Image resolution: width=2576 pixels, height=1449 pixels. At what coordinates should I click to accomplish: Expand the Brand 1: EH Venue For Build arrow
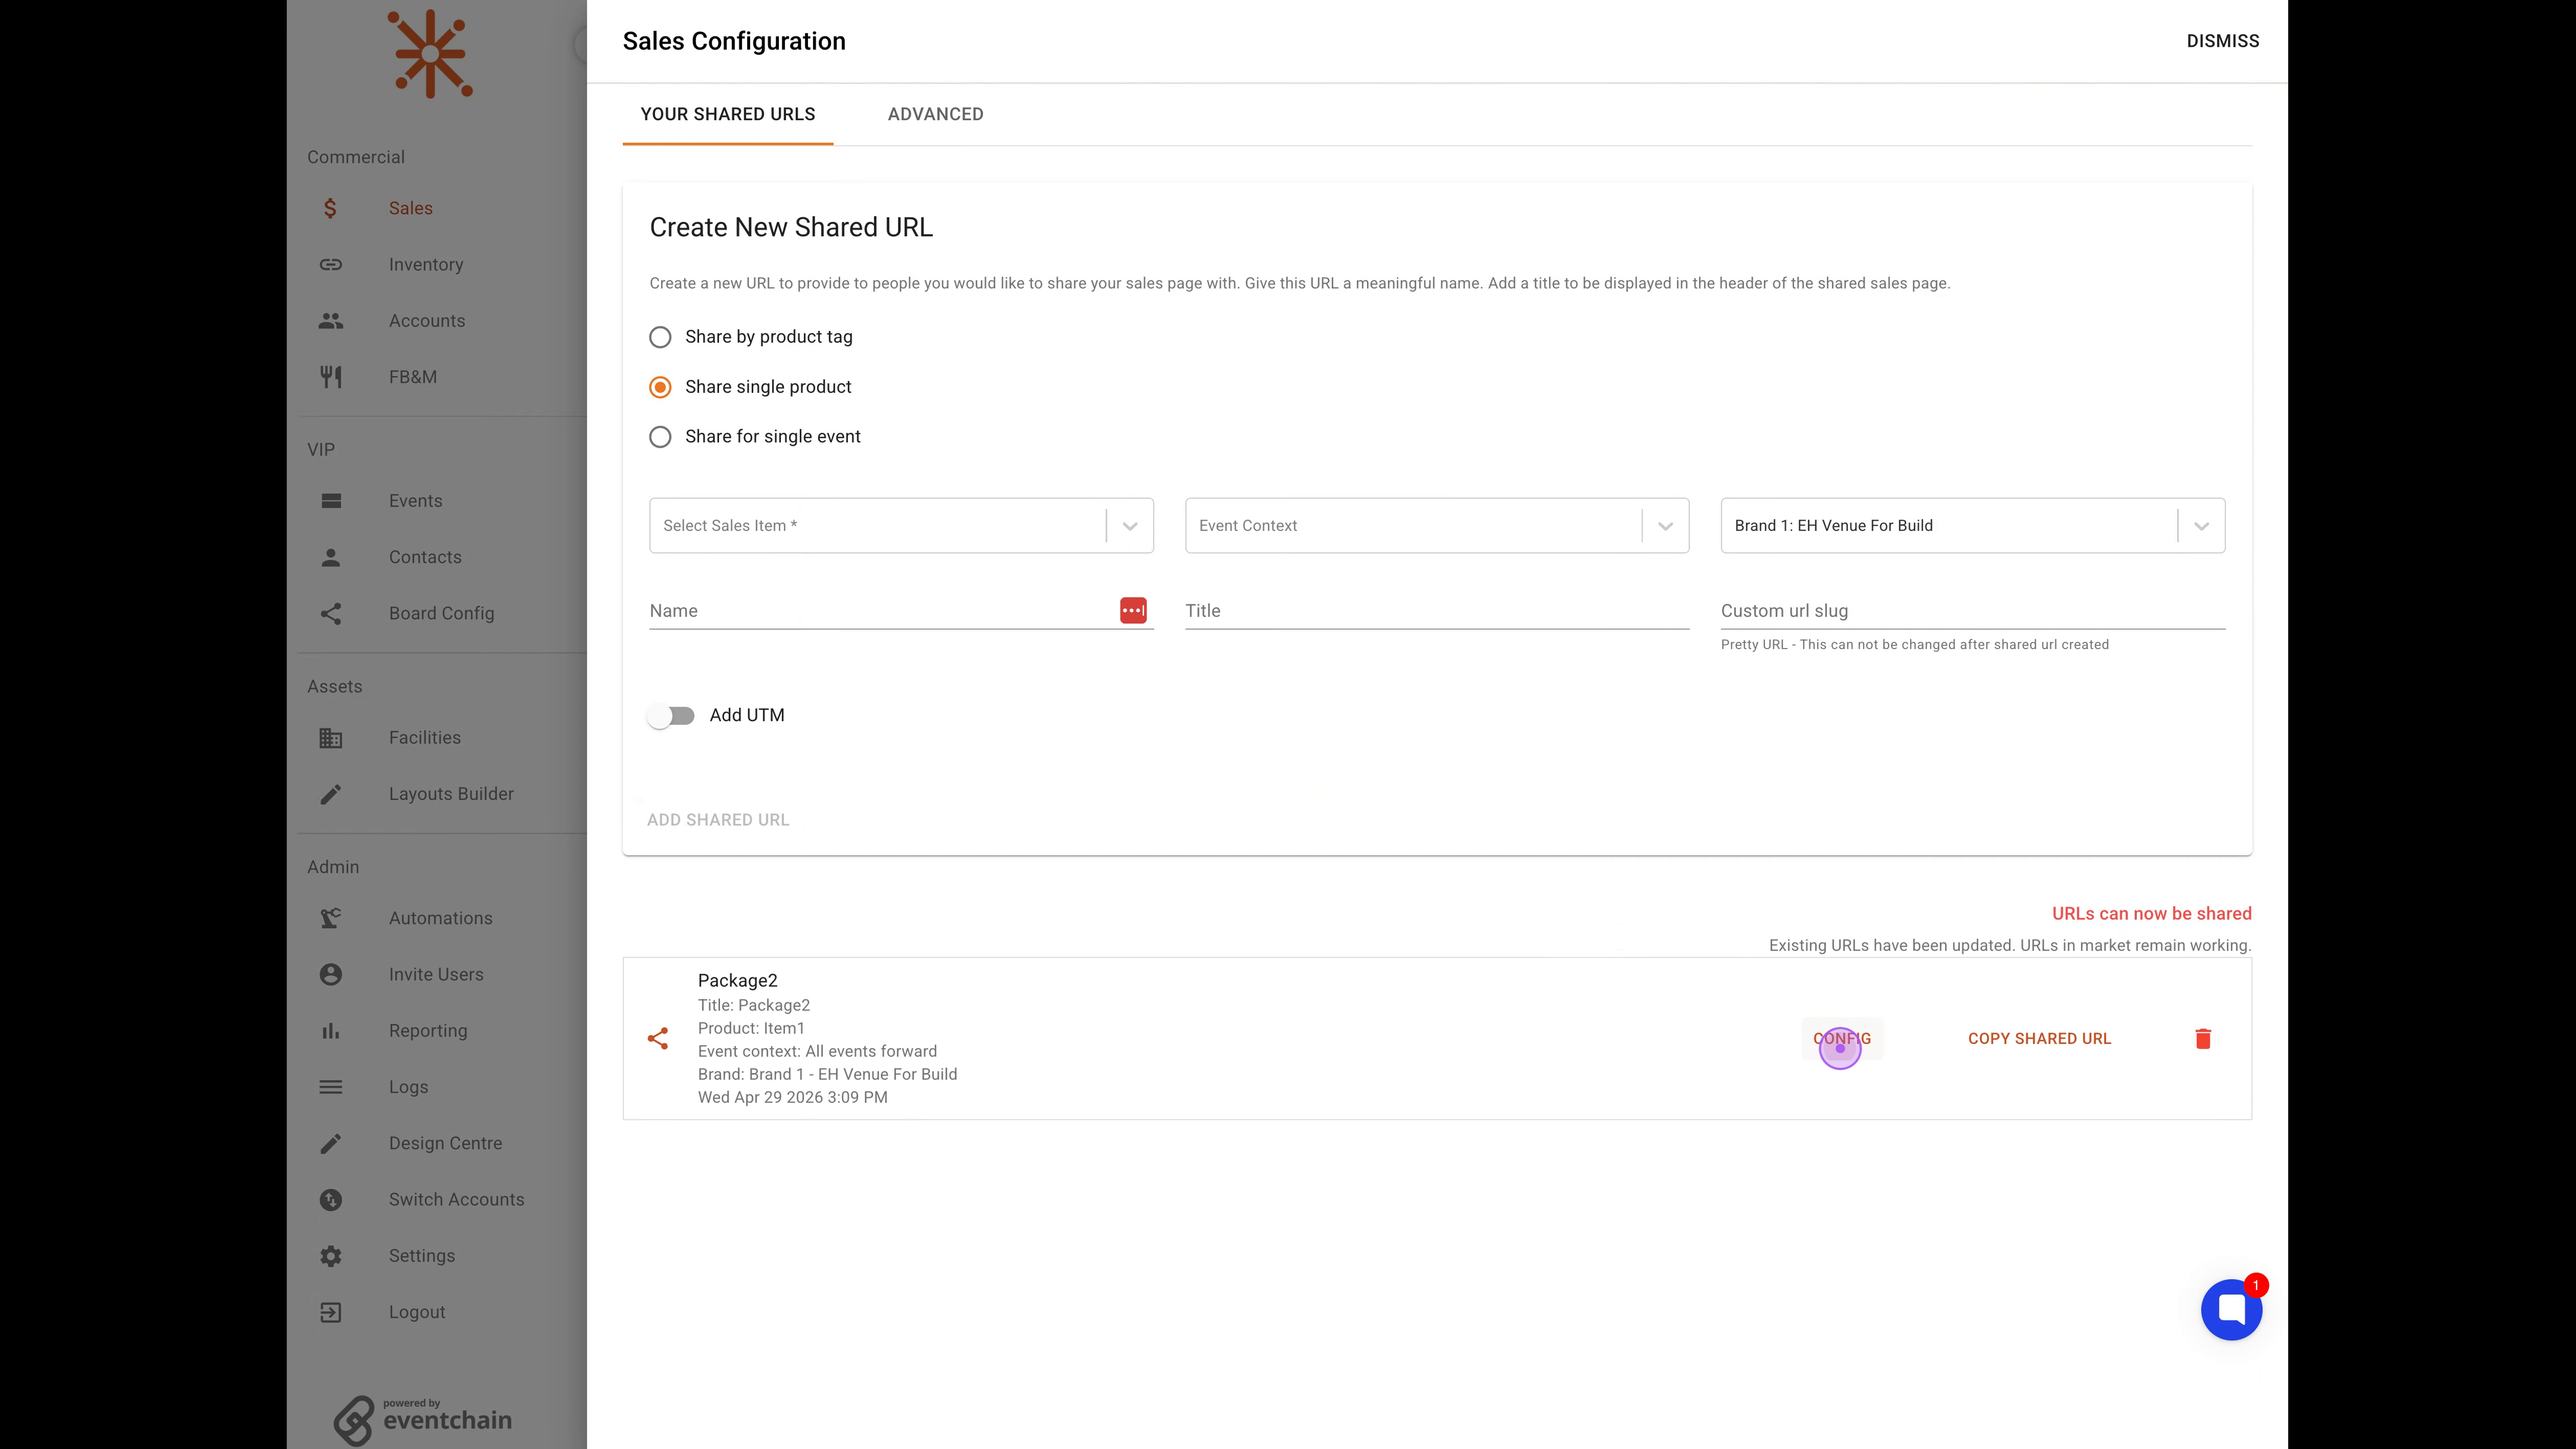coord(2201,526)
